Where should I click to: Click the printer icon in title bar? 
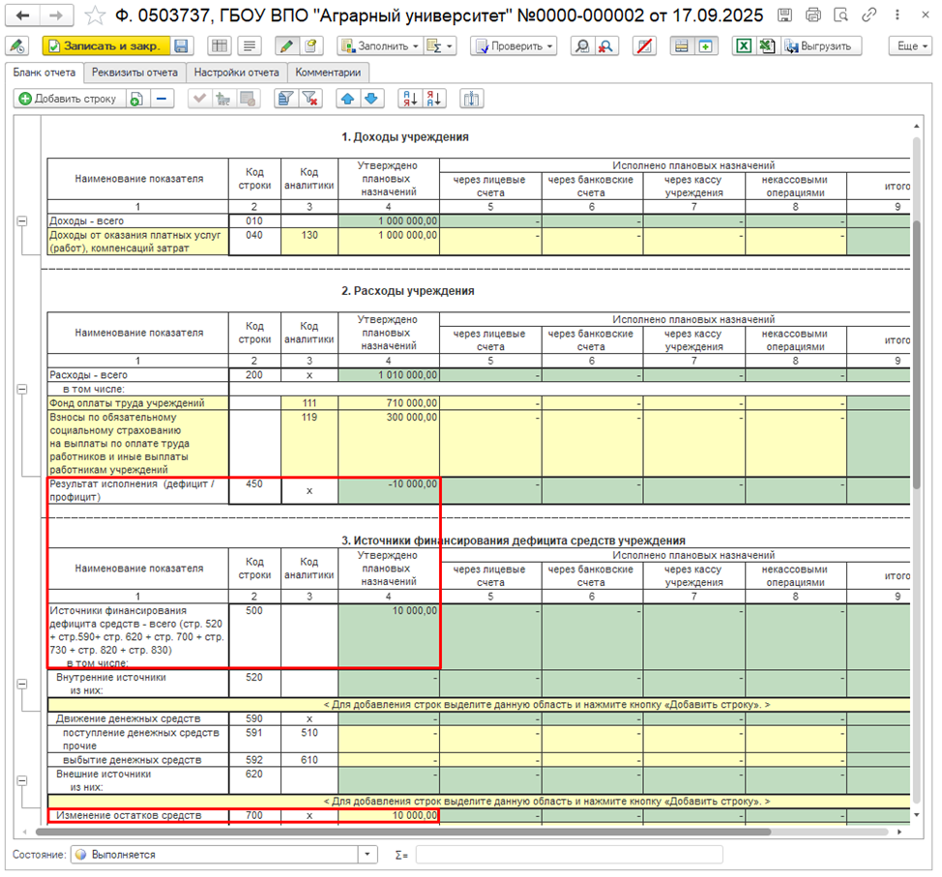(812, 15)
